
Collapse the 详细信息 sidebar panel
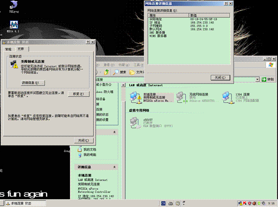[x=114, y=166]
